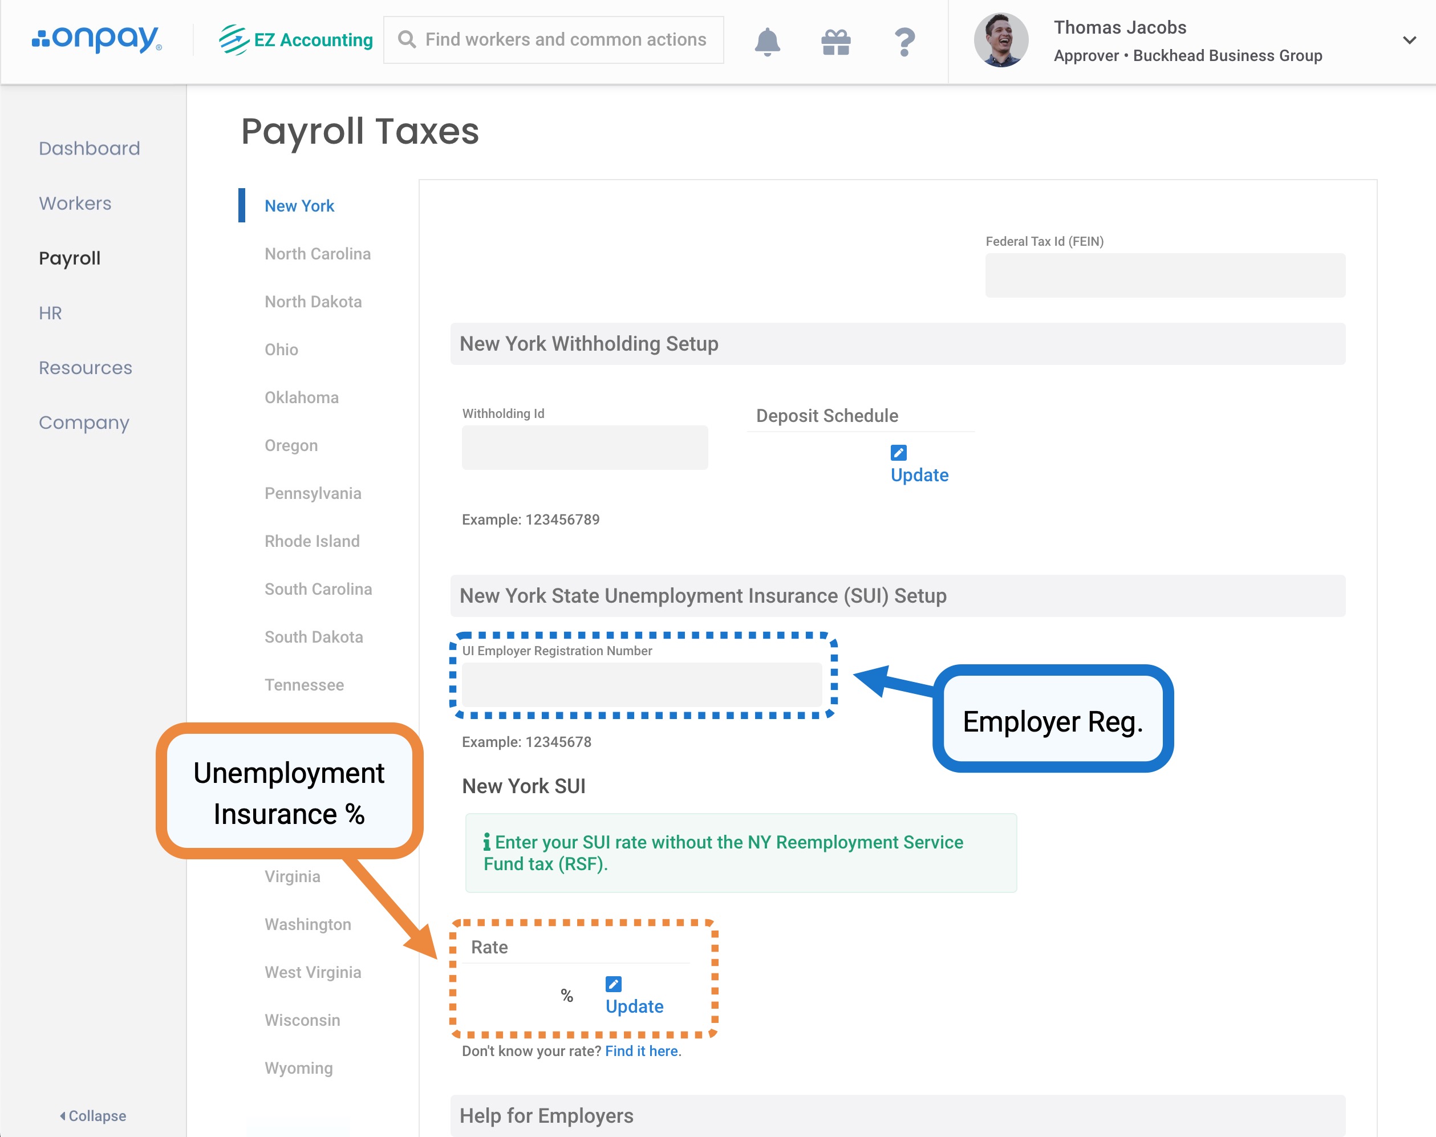Click the SUI Rate update pencil icon

tap(613, 984)
